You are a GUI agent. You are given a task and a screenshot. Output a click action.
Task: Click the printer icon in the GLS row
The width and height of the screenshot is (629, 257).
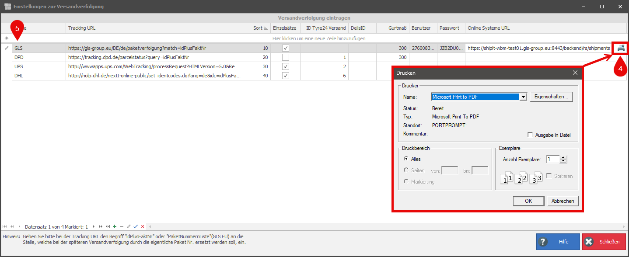pos(621,48)
